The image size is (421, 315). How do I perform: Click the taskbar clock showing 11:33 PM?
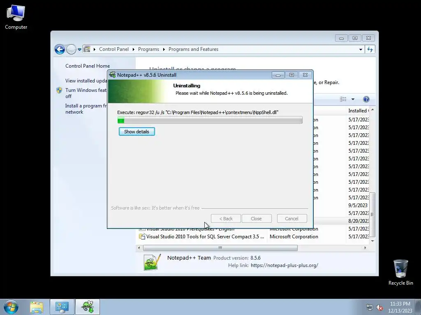coord(400,307)
